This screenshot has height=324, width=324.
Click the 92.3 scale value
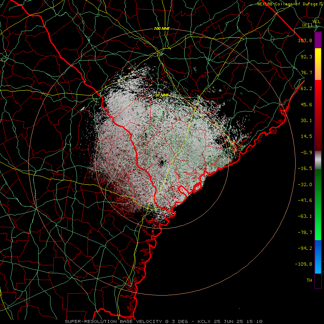click(x=306, y=57)
